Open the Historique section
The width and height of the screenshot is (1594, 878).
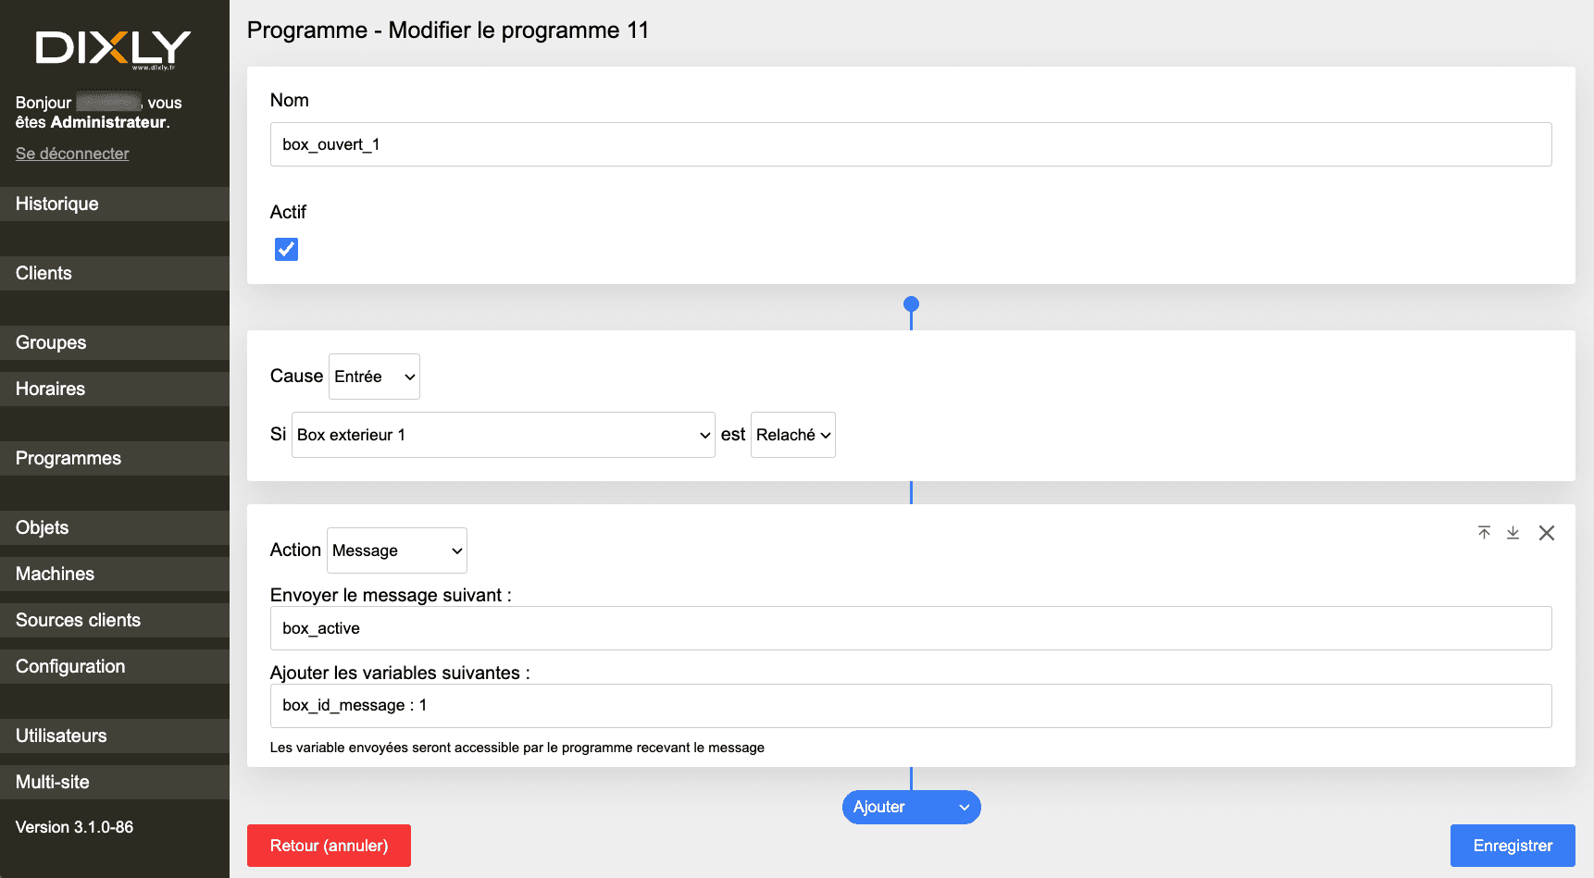tap(56, 204)
